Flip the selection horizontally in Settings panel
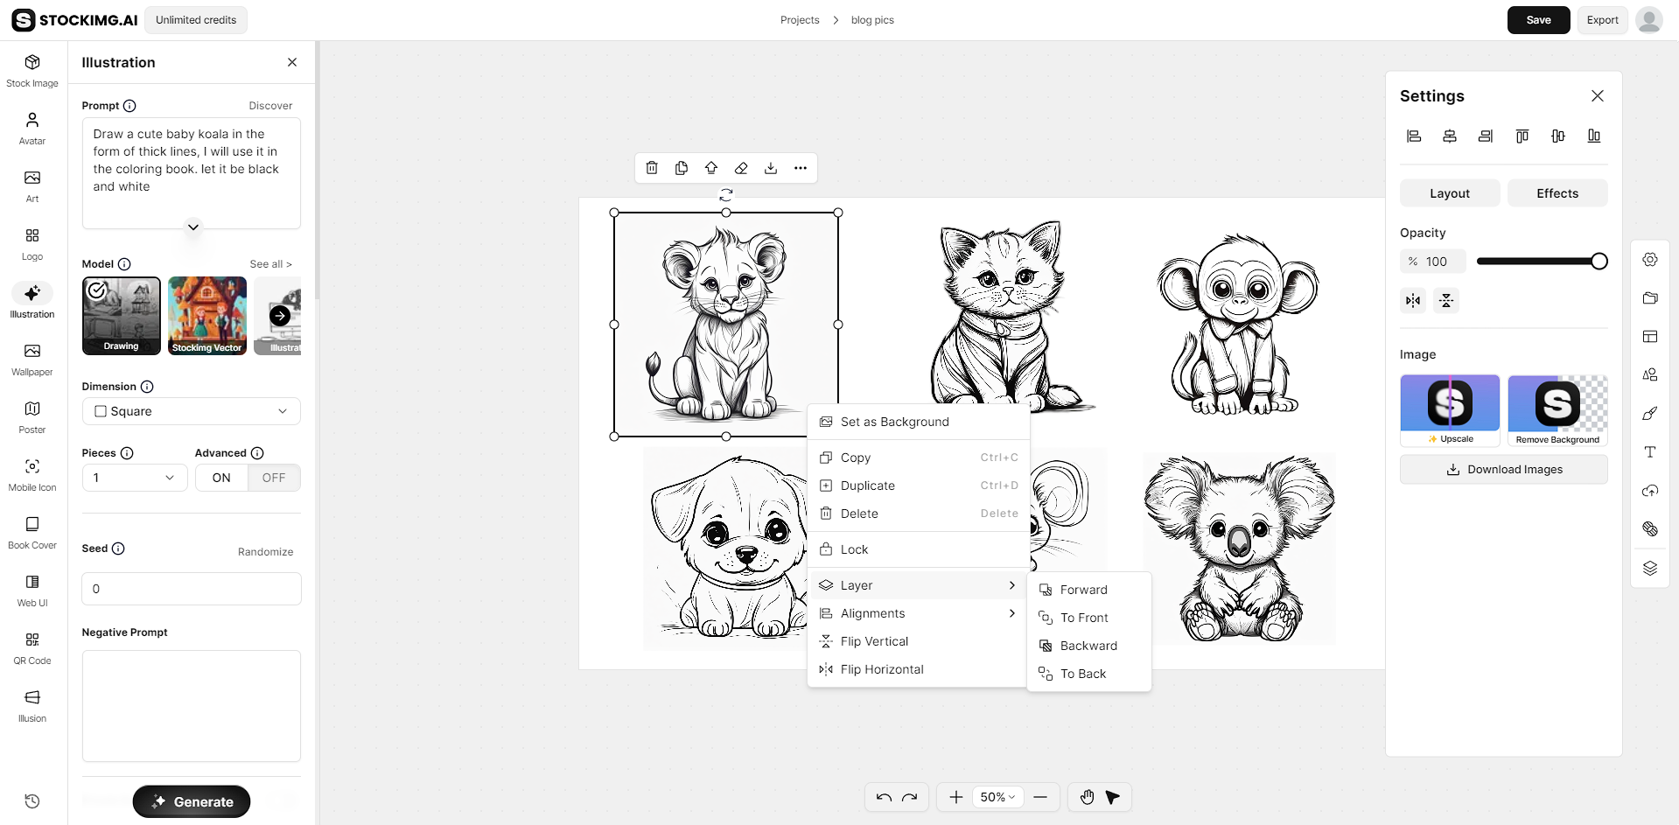 (1412, 300)
